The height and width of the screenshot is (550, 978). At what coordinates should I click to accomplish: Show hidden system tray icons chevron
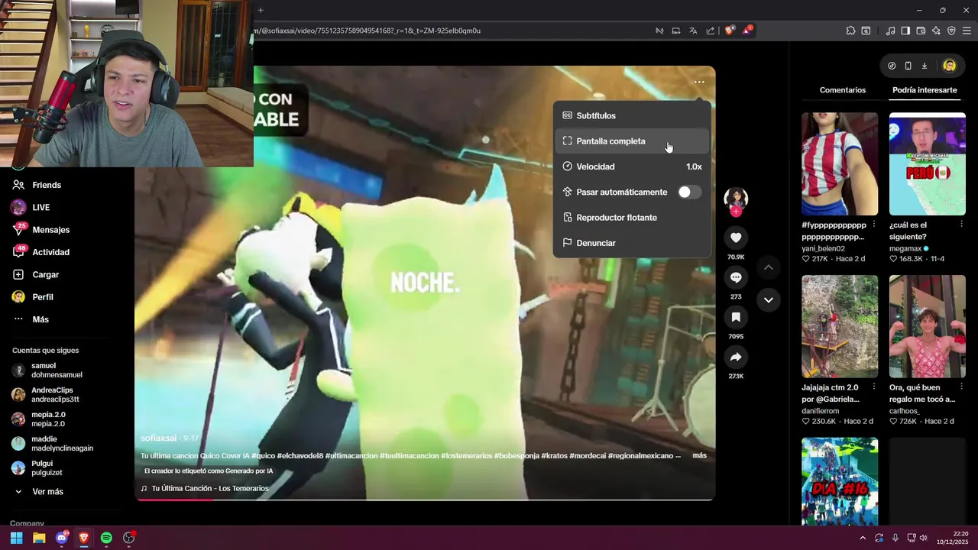point(863,538)
